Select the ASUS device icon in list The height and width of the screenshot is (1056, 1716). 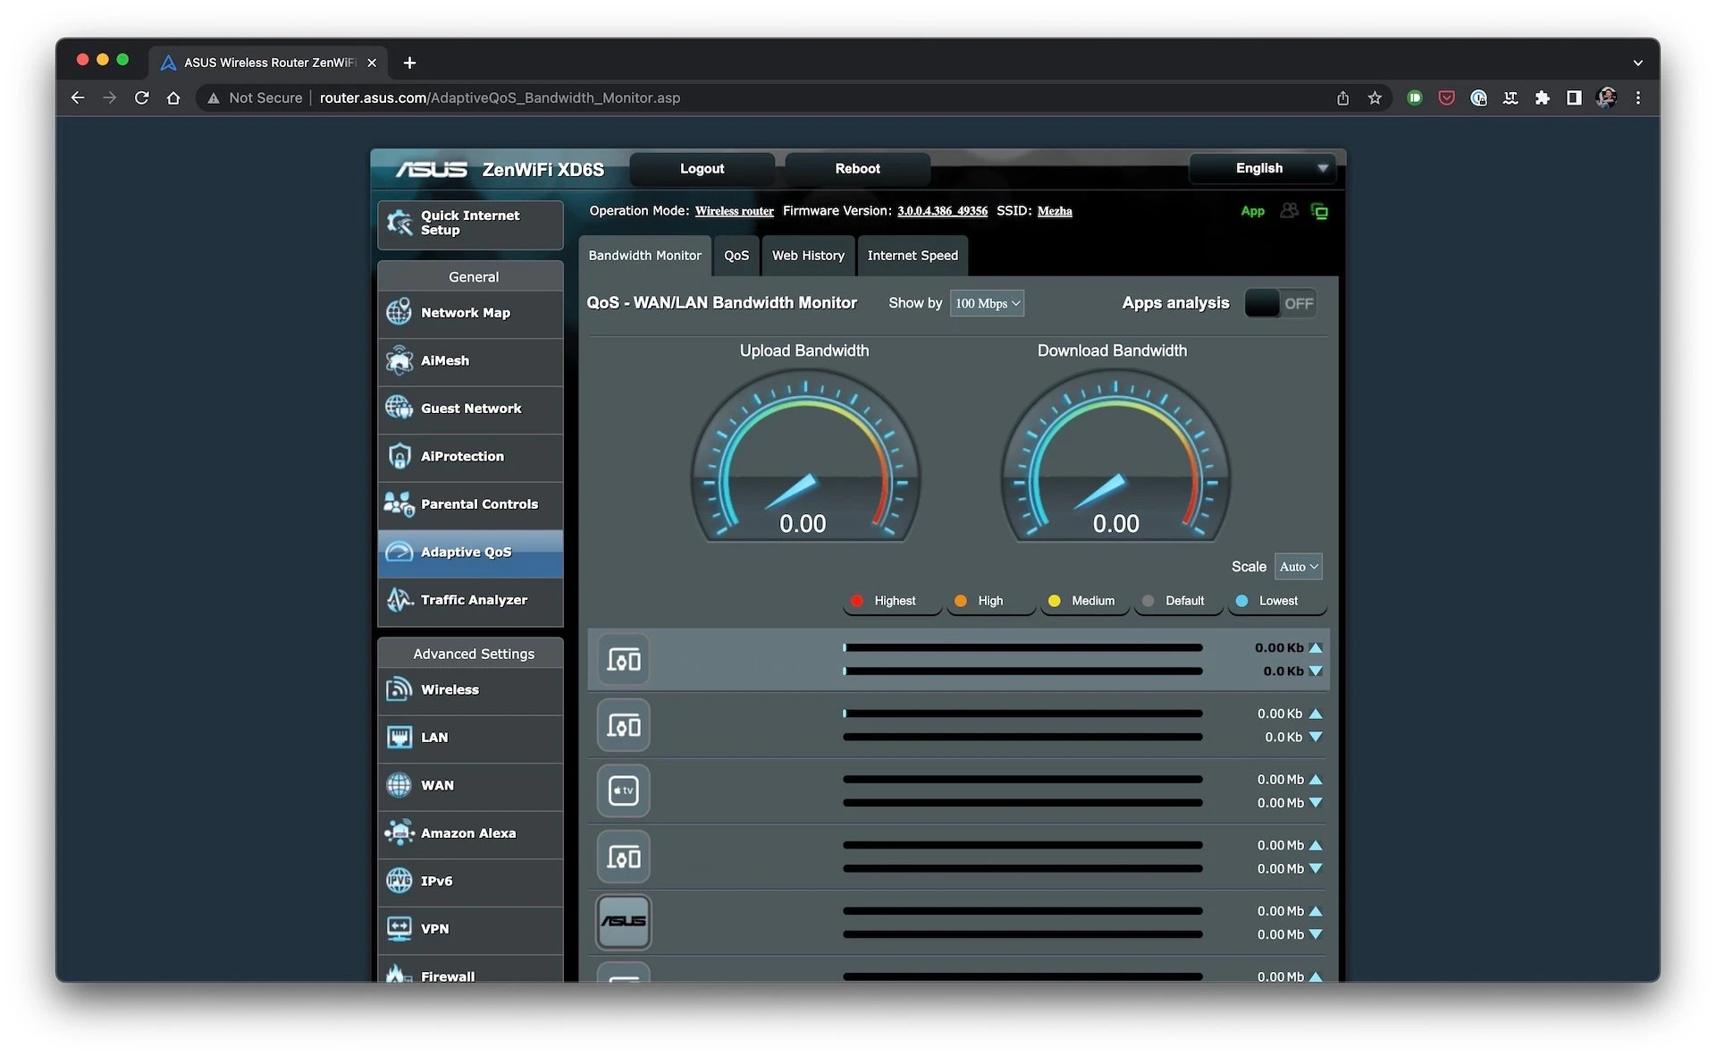[624, 922]
